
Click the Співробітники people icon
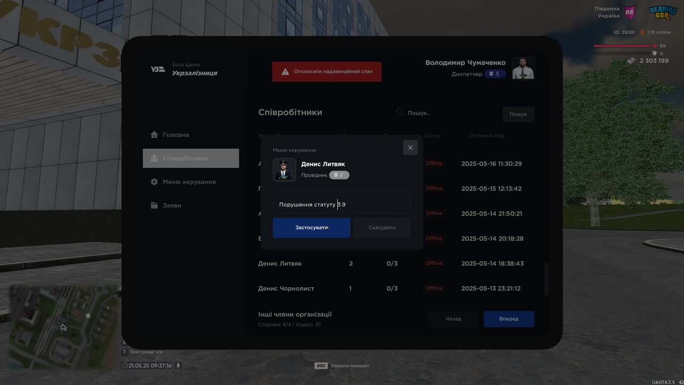pos(154,158)
